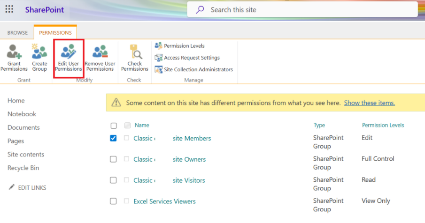Open Site Collection Administrators
Screen dimensions: 425x223
click(x=193, y=69)
